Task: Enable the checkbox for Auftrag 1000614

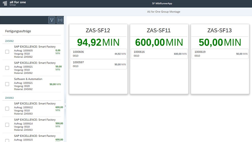Action: (7, 125)
